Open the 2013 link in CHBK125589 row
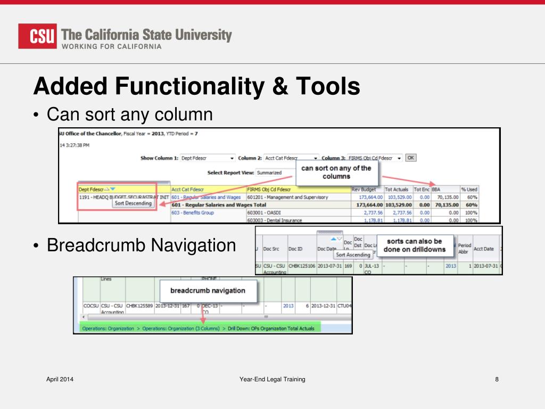Image resolution: width=545 pixels, height=409 pixels. 288,306
